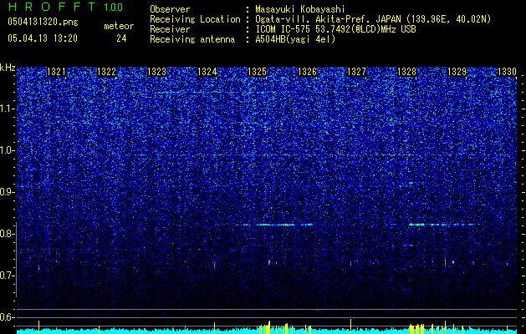This screenshot has height=334, width=526.
Task: Click the 1322 time marker
Action: pos(106,72)
